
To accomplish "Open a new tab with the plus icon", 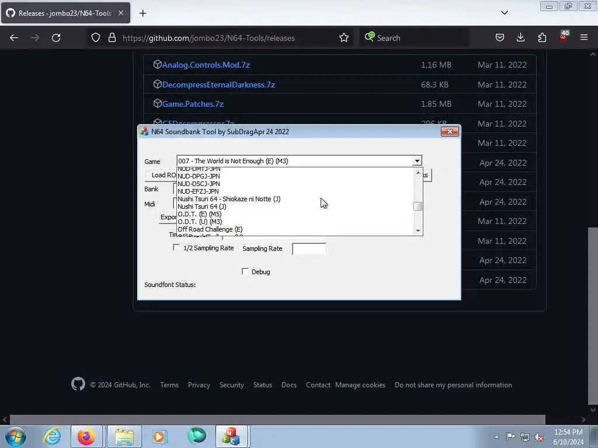I will pos(142,13).
